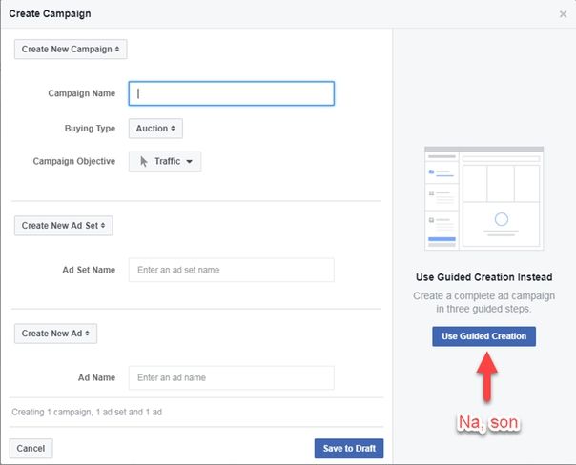
Task: Open the Buying Type Auction dropdown
Action: [155, 129]
